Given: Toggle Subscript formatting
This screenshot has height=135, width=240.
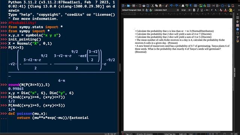Looking at the screenshot, I should 216,10.
